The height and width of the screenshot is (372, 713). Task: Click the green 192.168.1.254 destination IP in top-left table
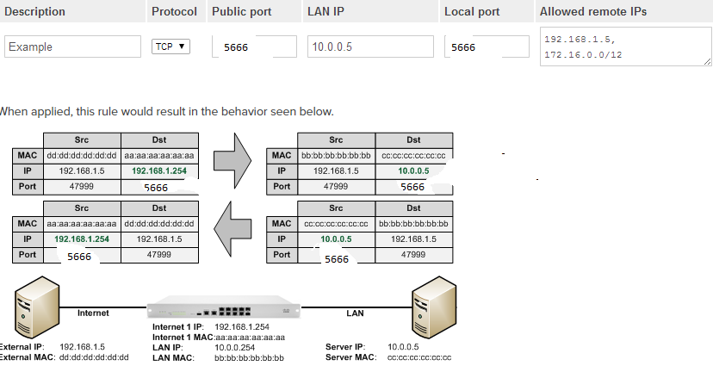[x=159, y=170]
